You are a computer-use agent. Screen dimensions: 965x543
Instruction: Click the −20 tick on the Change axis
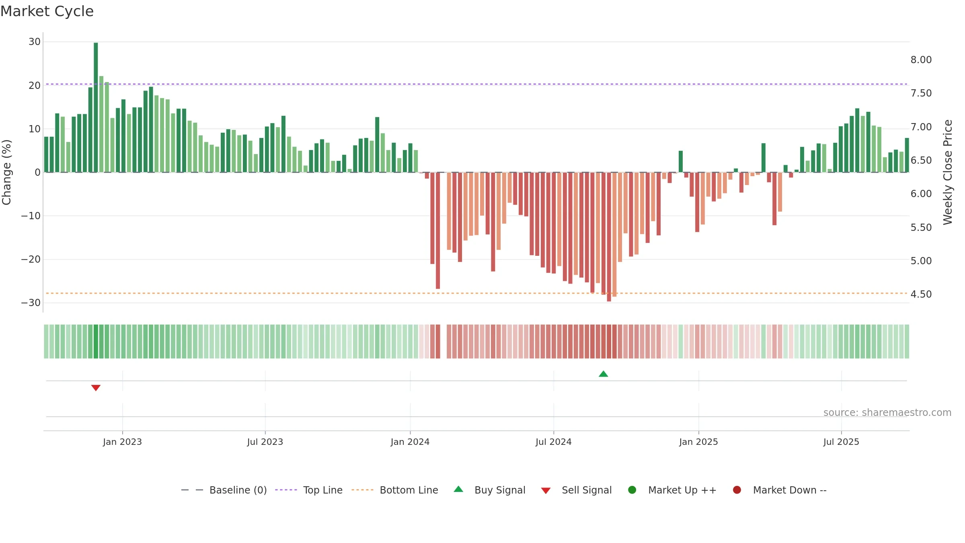pyautogui.click(x=31, y=259)
